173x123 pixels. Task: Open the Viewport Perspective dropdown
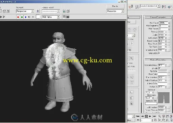point(25,11)
